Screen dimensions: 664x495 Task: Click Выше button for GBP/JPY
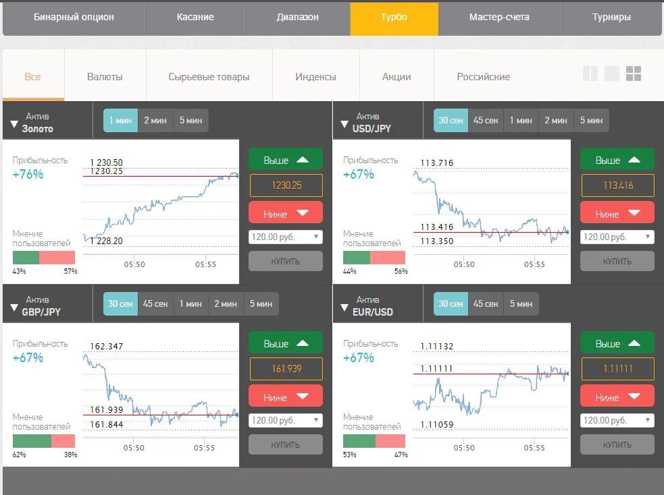click(x=286, y=343)
